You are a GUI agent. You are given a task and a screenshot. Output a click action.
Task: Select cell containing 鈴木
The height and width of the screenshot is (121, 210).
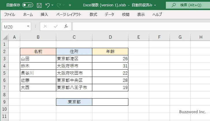[x=38, y=66]
